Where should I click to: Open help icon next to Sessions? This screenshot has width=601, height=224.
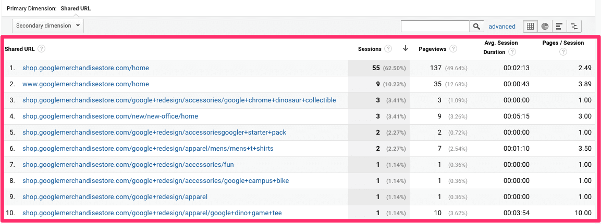pos(388,49)
